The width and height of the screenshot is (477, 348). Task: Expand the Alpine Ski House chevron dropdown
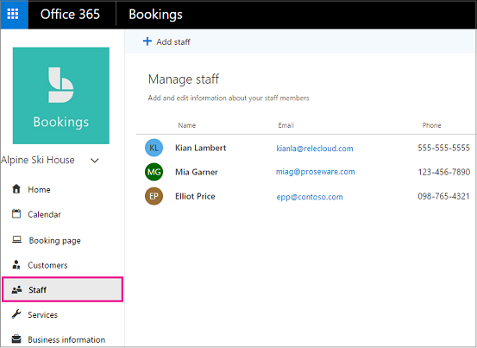point(95,161)
